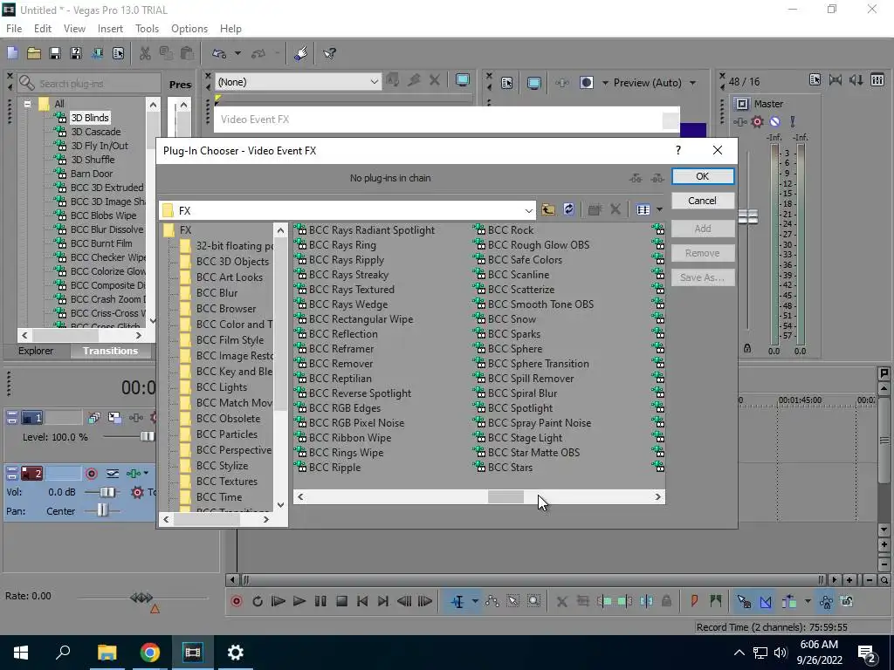Select the Envelope Edit Tool icon

point(492,601)
